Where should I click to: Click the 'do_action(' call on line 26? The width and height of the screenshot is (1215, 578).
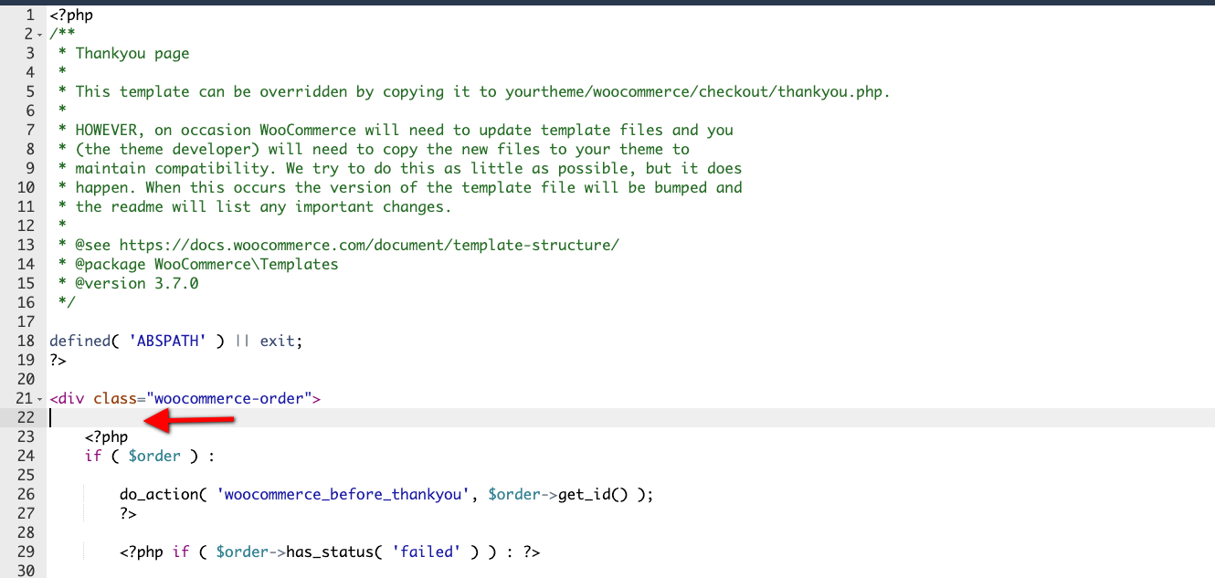pos(164,494)
